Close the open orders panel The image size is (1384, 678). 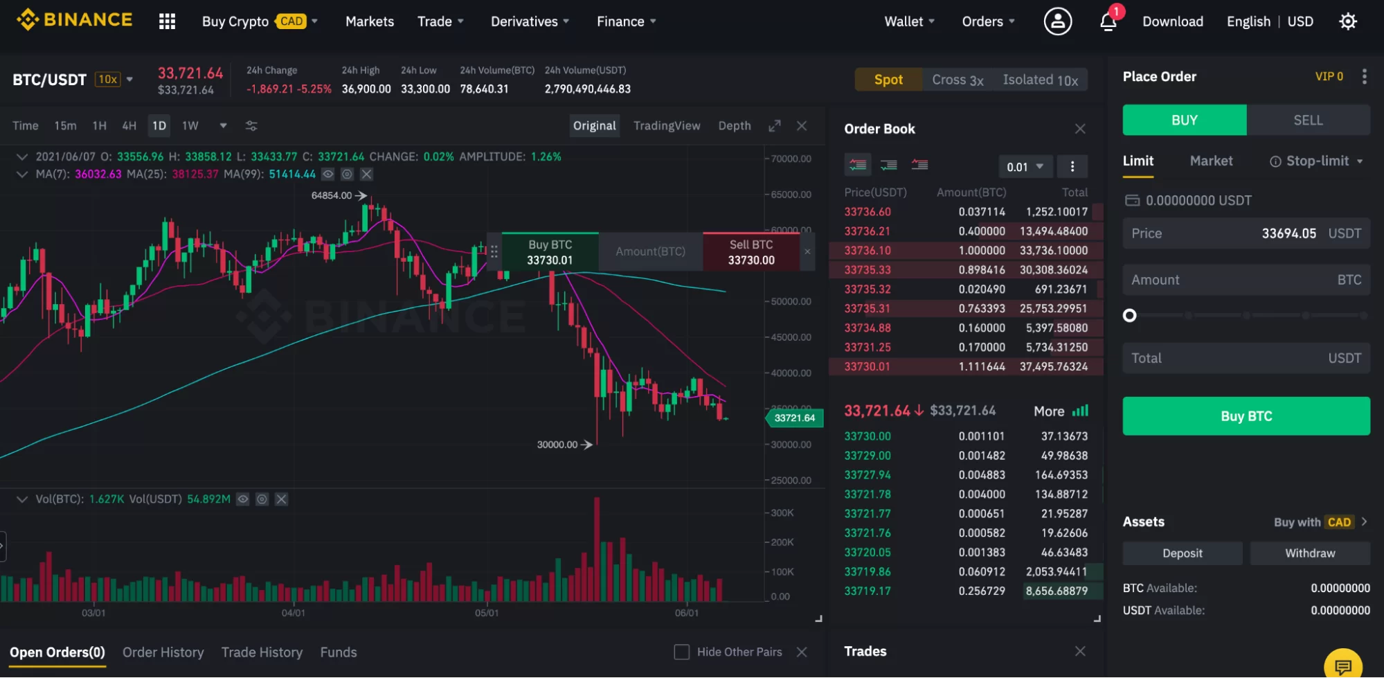[802, 652]
